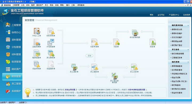Select 固定资产 in the left sidebar
This screenshot has height=104, width=192.
[13, 69]
